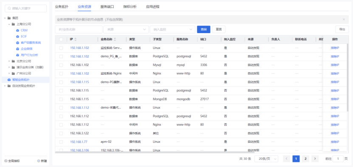Sort table by the IP column arrows

[x=76, y=40]
